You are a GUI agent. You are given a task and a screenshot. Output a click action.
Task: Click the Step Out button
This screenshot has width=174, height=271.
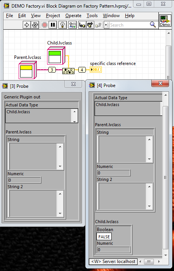point(98,25)
